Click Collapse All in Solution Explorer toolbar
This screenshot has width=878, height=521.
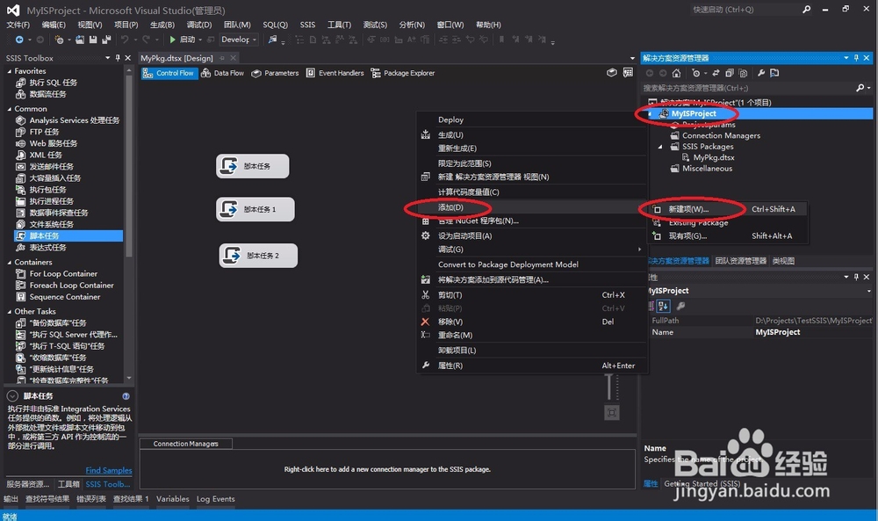[730, 74]
